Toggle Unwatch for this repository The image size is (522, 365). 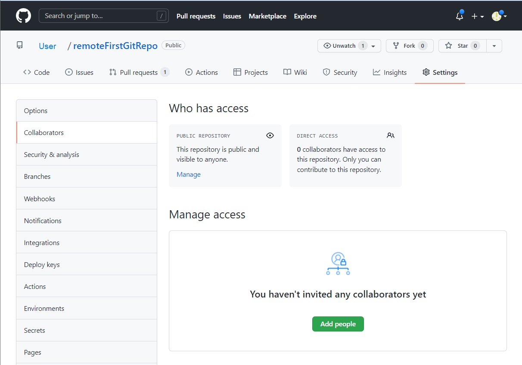click(x=344, y=46)
